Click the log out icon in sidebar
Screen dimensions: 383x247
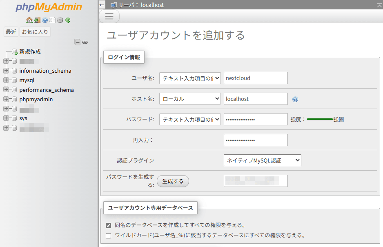[37, 20]
